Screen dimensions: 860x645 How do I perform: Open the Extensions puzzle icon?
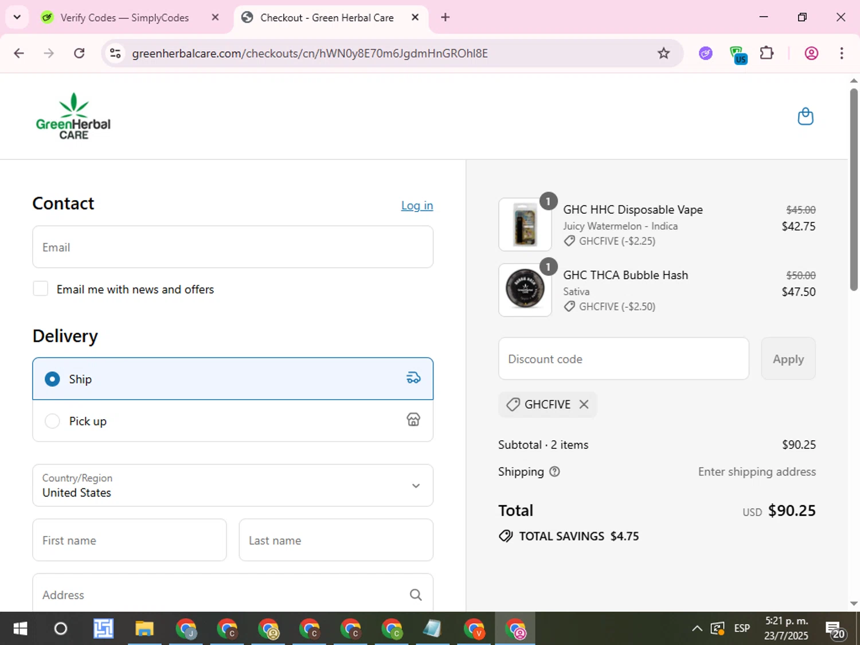pos(767,53)
